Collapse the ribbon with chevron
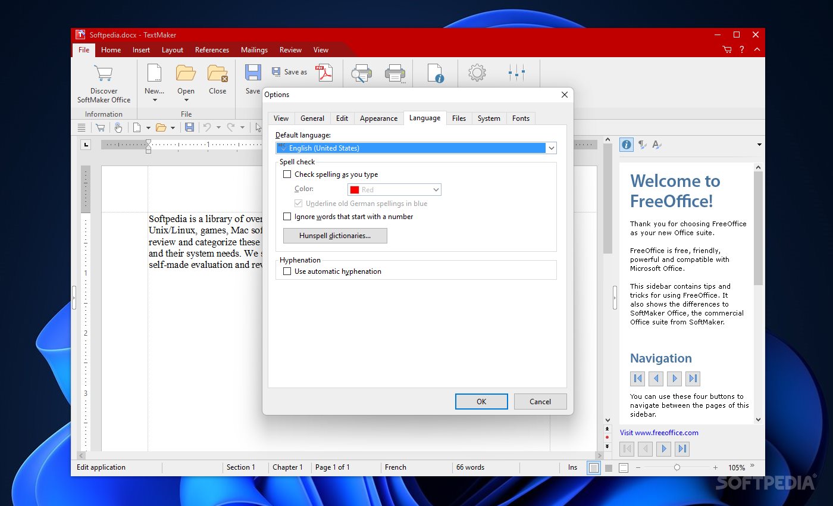833x506 pixels. (757, 50)
